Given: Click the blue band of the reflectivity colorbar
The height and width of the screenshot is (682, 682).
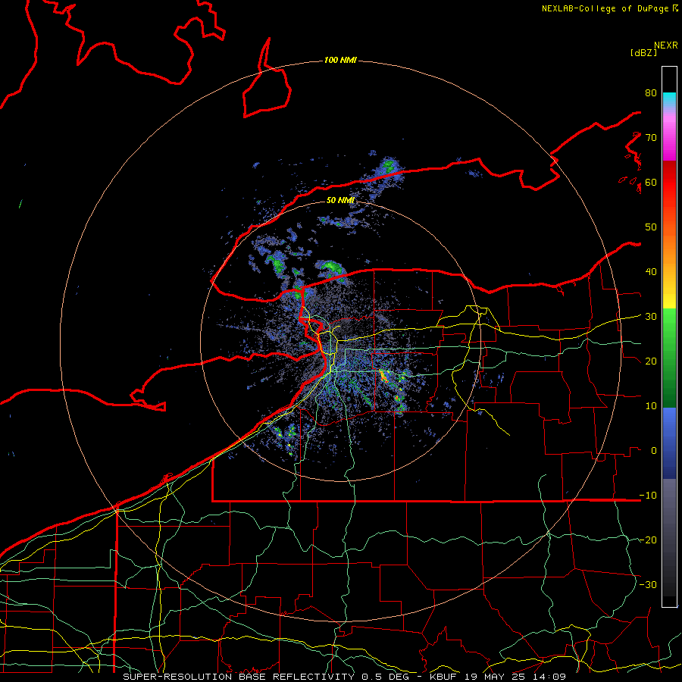Looking at the screenshot, I should [669, 443].
